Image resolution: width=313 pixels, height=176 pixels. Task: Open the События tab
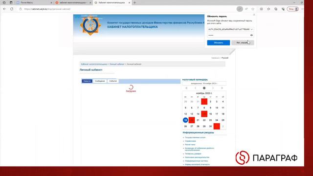(113, 81)
